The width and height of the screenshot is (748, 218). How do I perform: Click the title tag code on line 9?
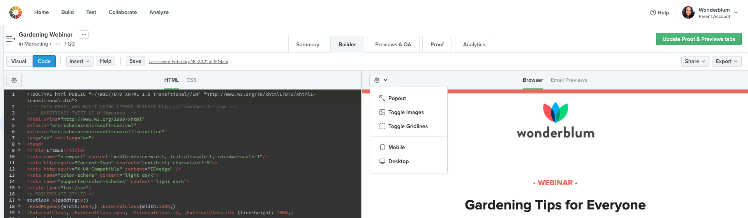pyautogui.click(x=56, y=150)
